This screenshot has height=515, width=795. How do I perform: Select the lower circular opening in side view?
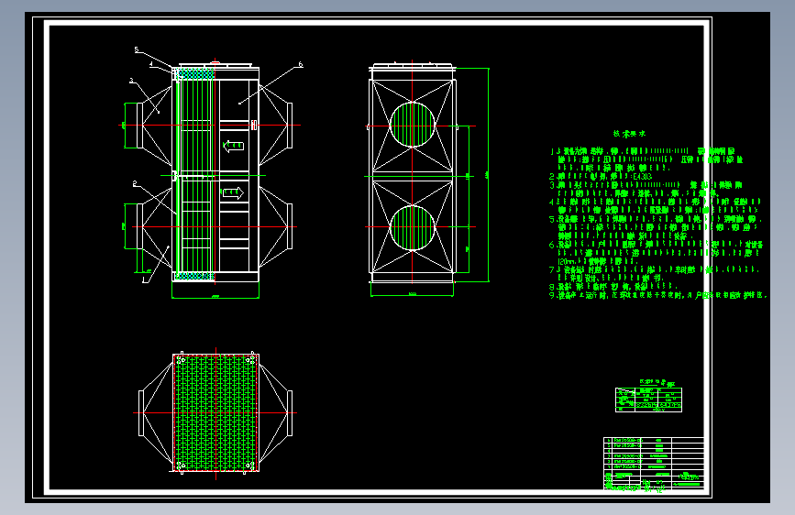(413, 227)
